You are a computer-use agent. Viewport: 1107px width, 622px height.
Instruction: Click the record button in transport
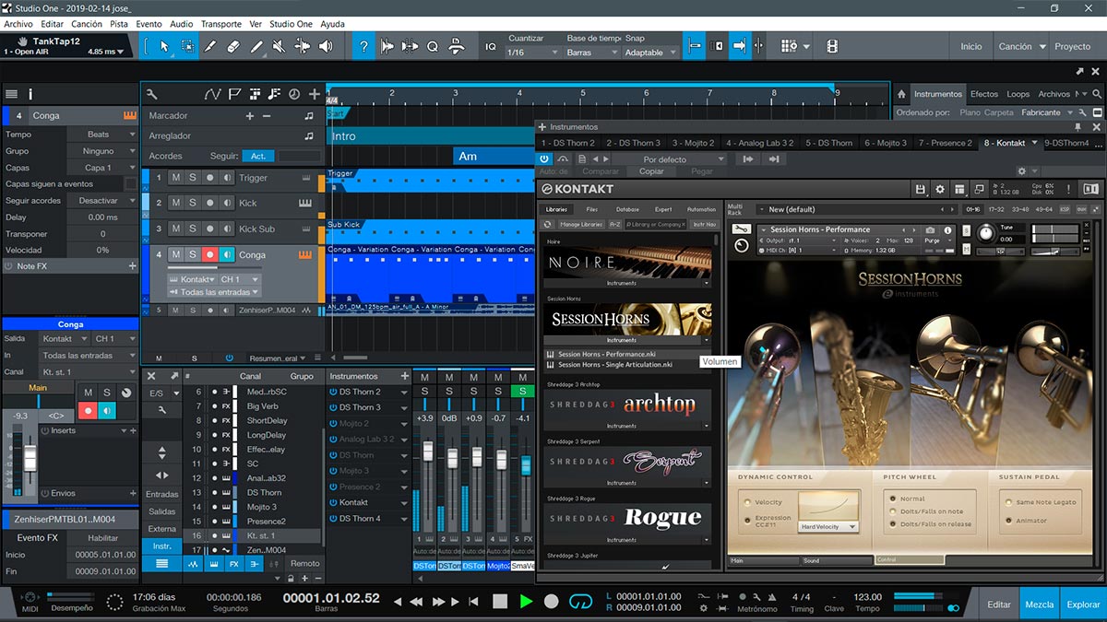tap(552, 601)
